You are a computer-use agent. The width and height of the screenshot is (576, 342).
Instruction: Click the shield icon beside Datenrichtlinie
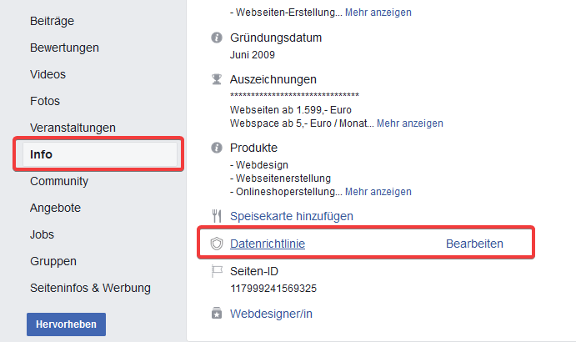[x=217, y=244]
